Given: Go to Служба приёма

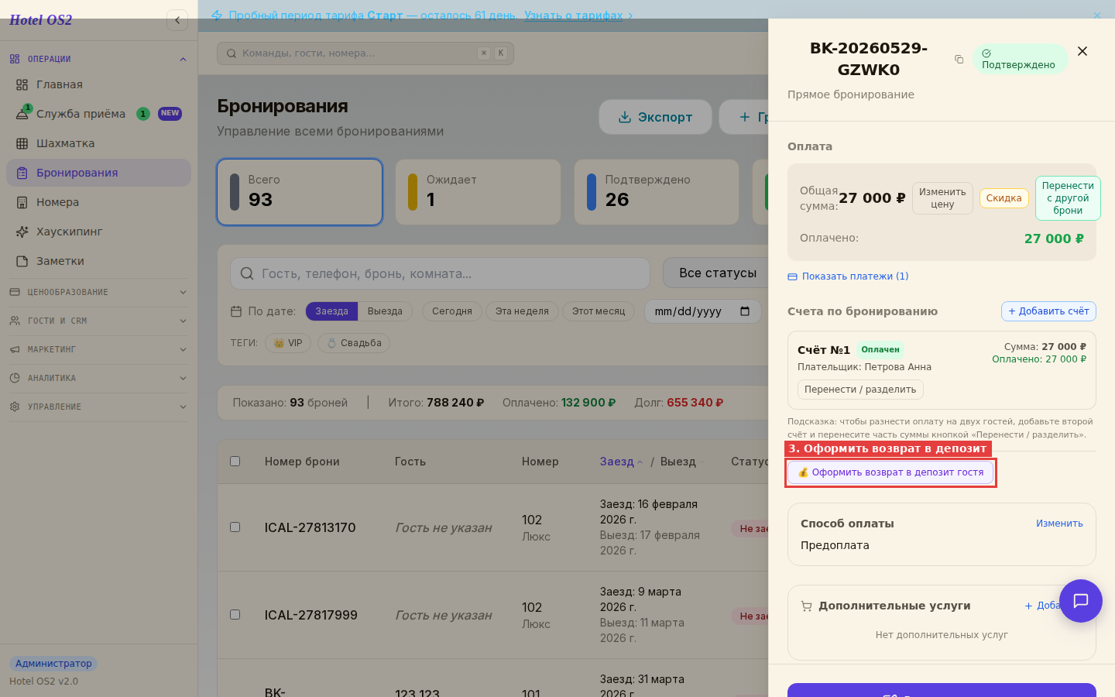Looking at the screenshot, I should tap(98, 114).
